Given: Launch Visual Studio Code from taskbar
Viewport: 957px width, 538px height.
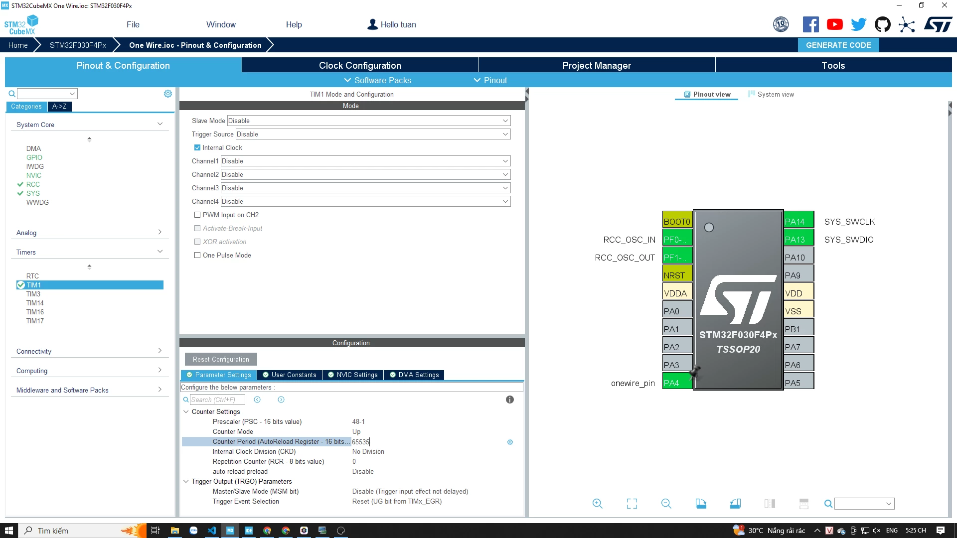Looking at the screenshot, I should point(212,531).
